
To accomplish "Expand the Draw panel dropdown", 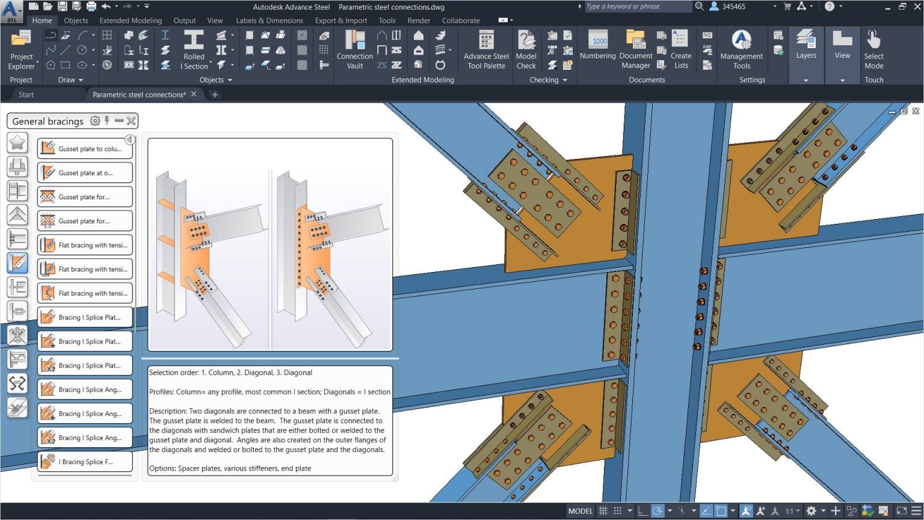I will point(81,79).
